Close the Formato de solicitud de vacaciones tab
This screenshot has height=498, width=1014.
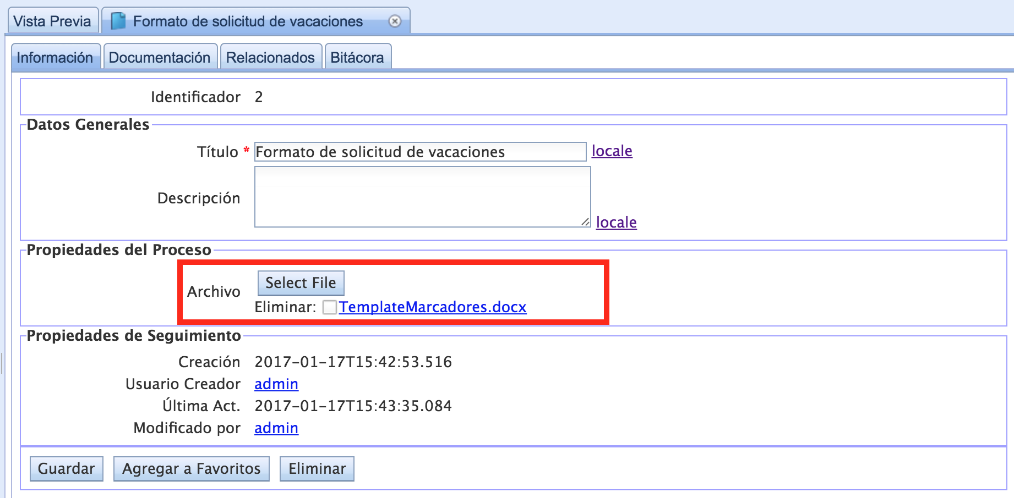pyautogui.click(x=395, y=21)
